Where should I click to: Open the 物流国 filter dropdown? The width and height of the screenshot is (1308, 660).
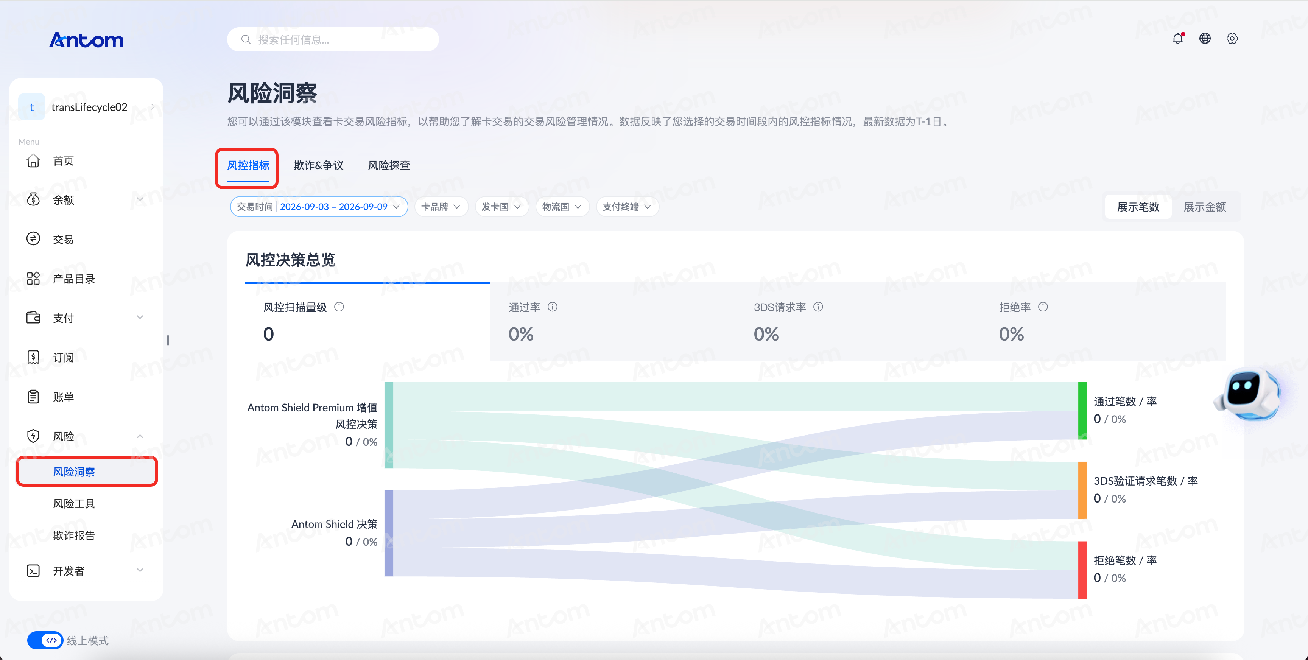[x=562, y=207]
